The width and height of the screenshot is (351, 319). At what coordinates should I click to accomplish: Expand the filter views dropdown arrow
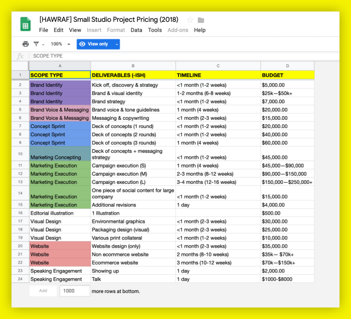tap(43, 45)
